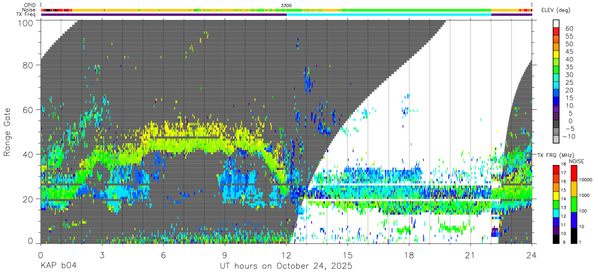This screenshot has width=598, height=276.
Task: Click the 1000 label on NOISE scale
Action: (585, 195)
